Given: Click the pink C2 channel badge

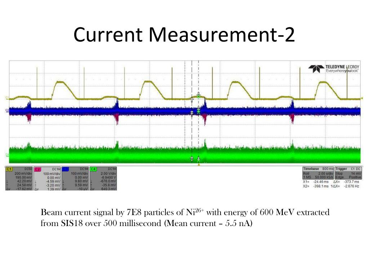Looking at the screenshot, I should [37, 169].
